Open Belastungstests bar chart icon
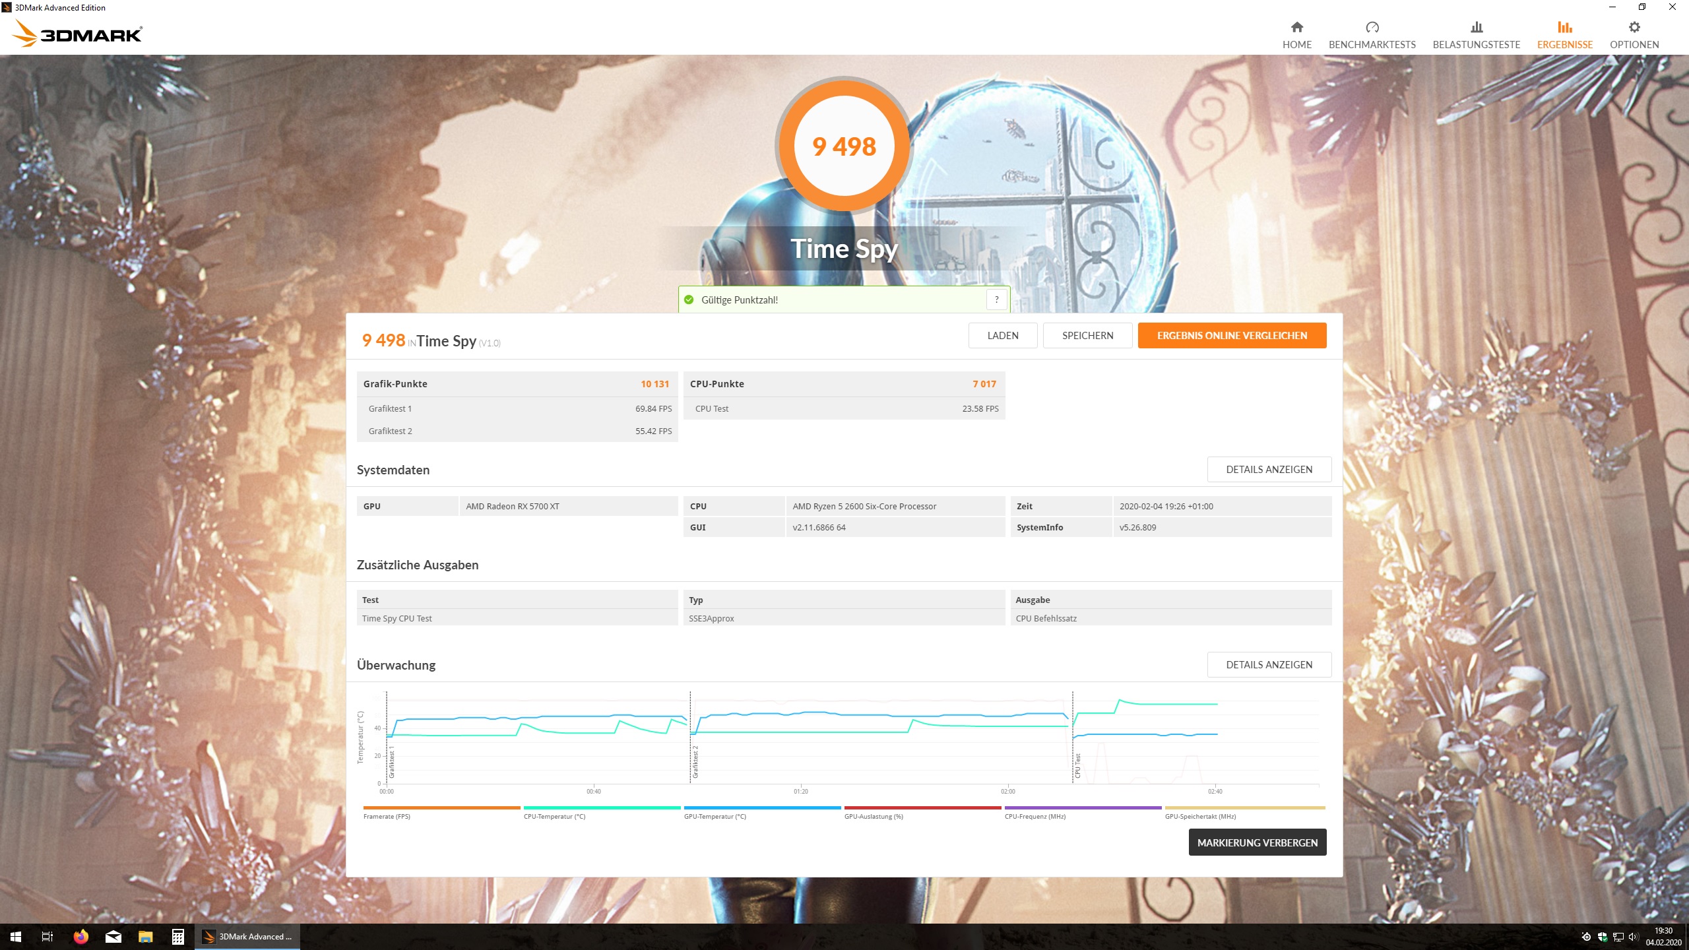The height and width of the screenshot is (950, 1689). (1476, 28)
